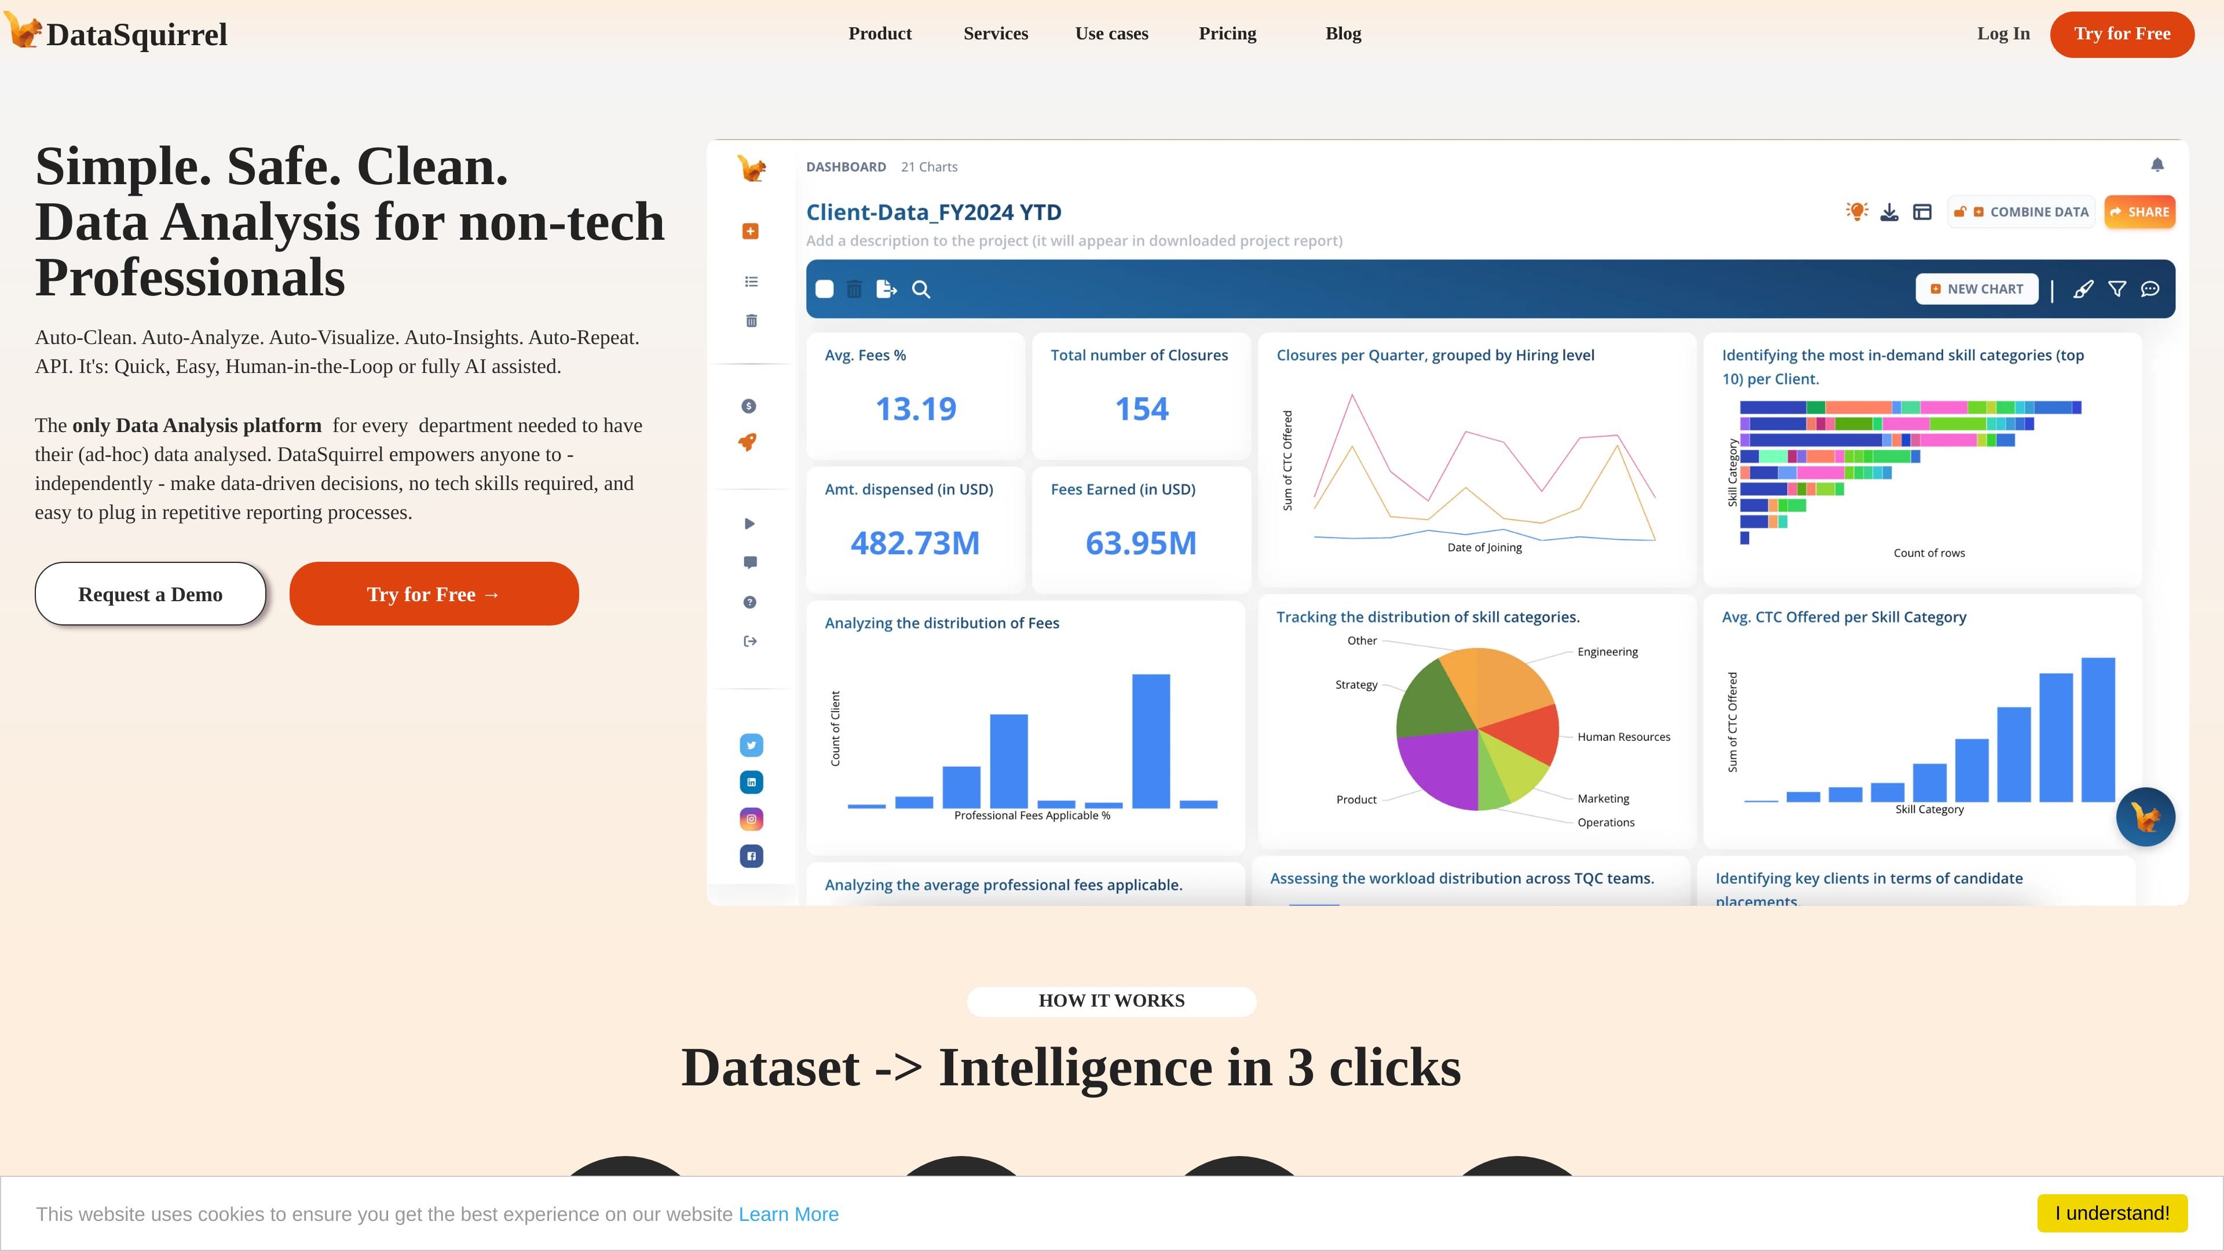Click the layout window icon near Combine Data

1922,213
